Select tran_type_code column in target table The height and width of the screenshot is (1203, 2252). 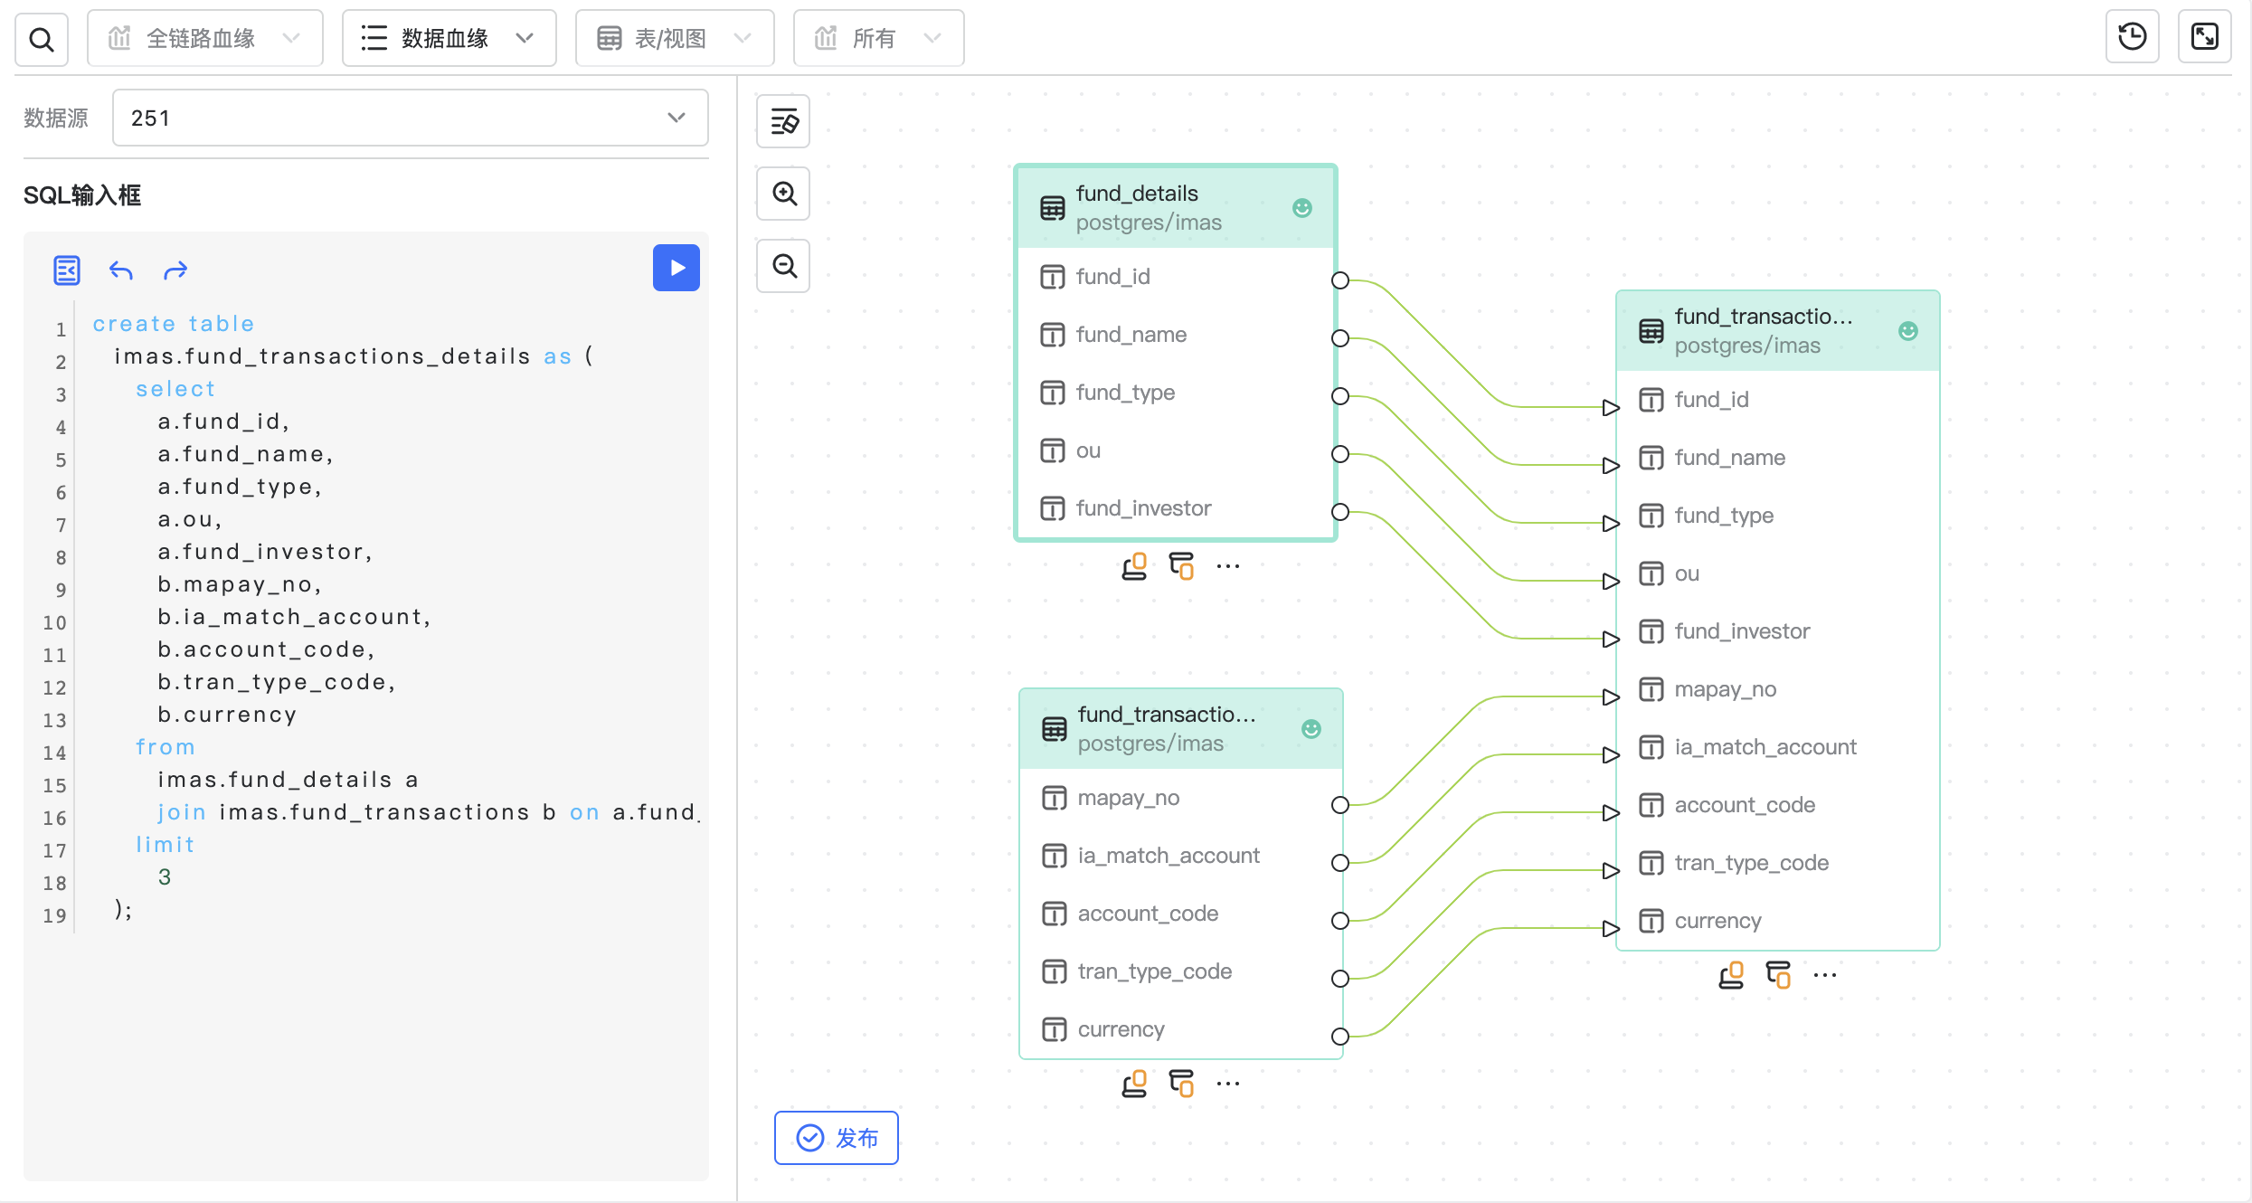click(1778, 863)
